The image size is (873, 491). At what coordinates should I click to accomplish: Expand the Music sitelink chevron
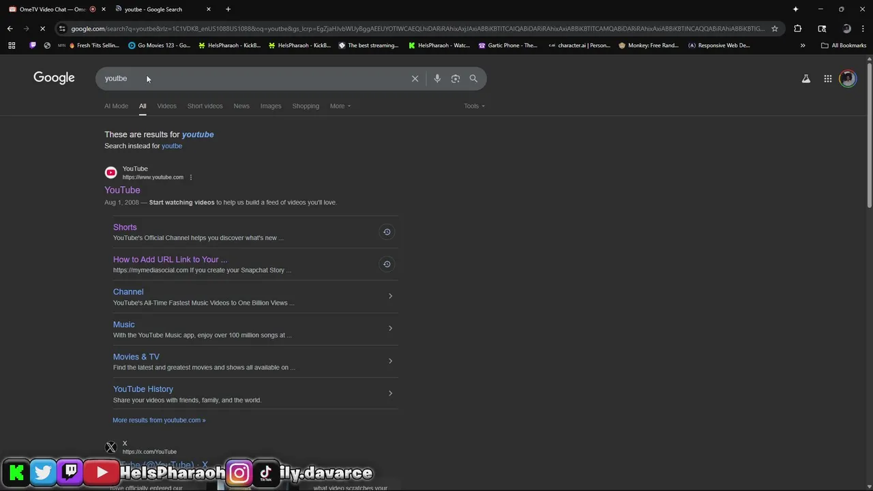[x=390, y=328]
